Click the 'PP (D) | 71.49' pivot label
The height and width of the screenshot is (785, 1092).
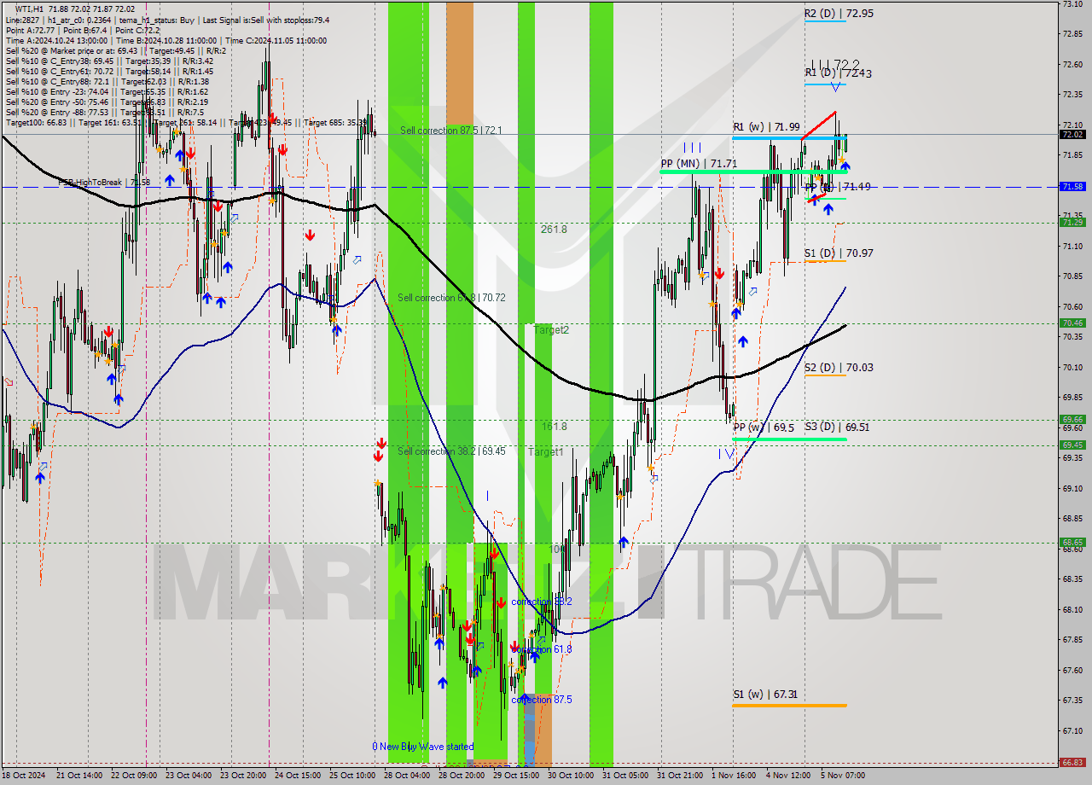pos(838,186)
